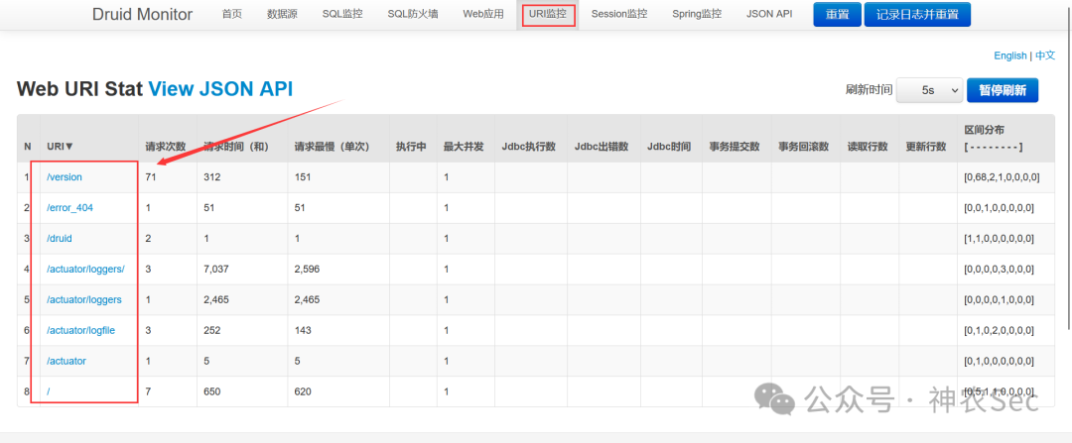Click histogram [0,0,0,0,1,0,0,0] cell

point(999,299)
